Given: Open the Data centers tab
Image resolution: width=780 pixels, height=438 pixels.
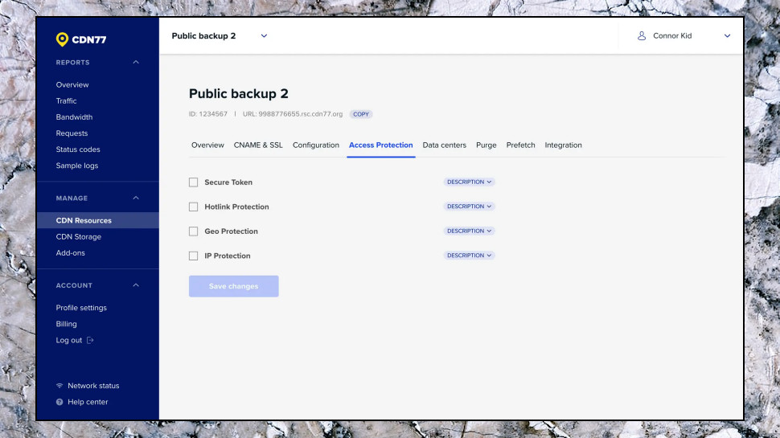Looking at the screenshot, I should click(444, 145).
